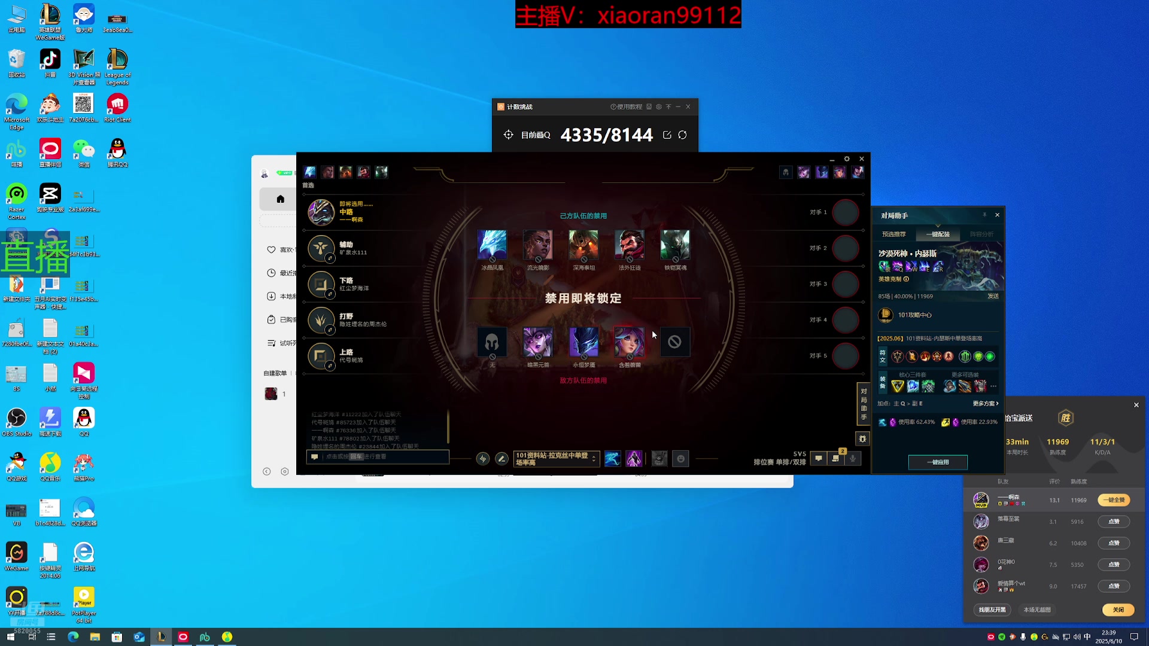Click the 一键应用 button
This screenshot has height=646, width=1149.
(x=938, y=462)
